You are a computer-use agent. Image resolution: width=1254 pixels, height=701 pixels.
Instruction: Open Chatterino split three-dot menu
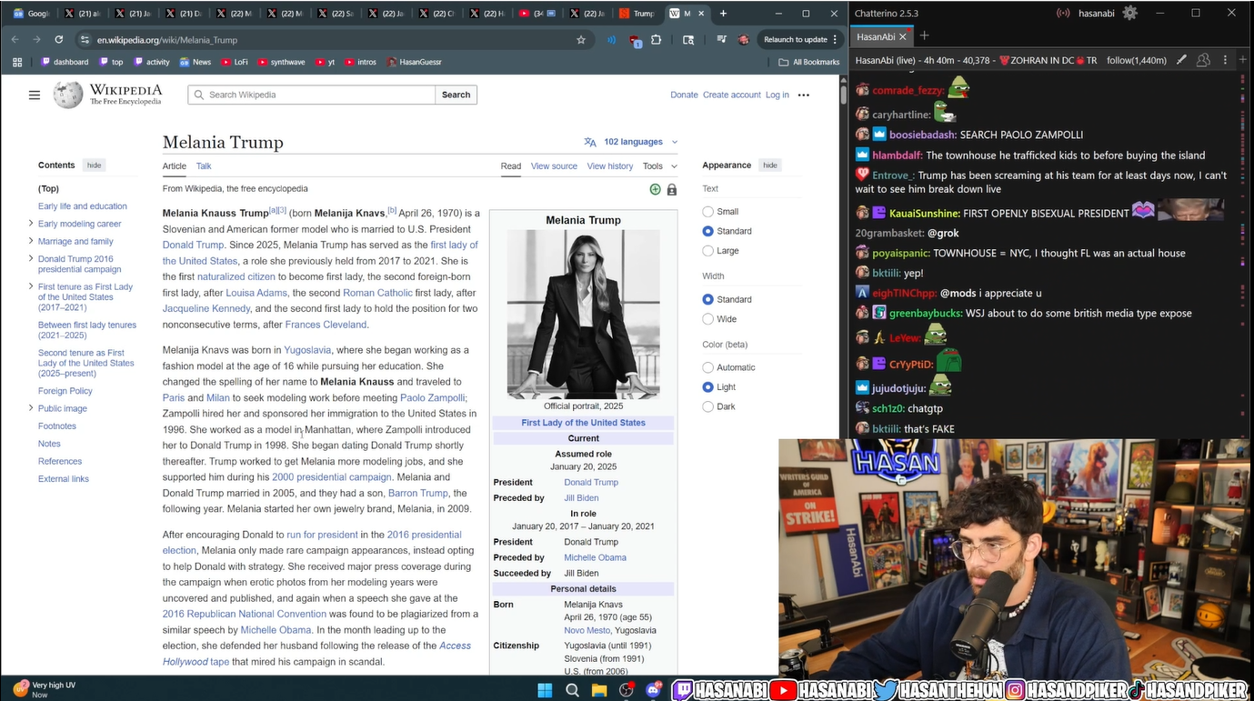pos(1226,60)
